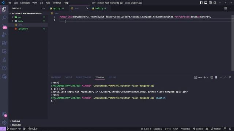This screenshot has height=131, width=234.
Task: Open the Manage settings gear
Action: coord(4,123)
